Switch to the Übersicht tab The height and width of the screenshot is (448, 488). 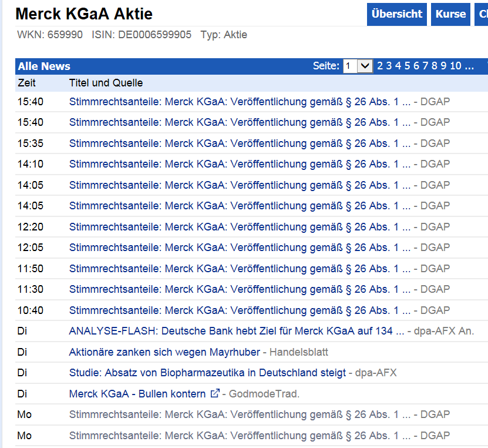[x=396, y=14]
